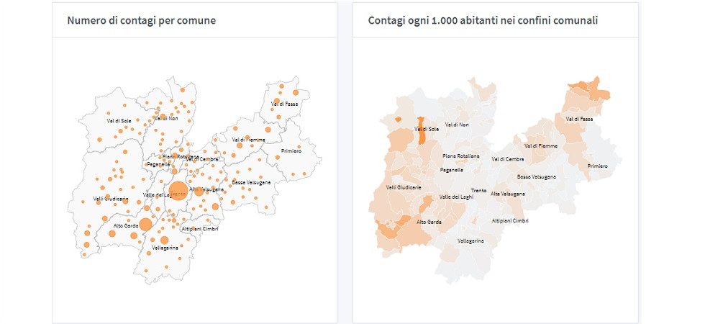
Task: Click the large Trento contagion bubble
Action: tap(178, 191)
